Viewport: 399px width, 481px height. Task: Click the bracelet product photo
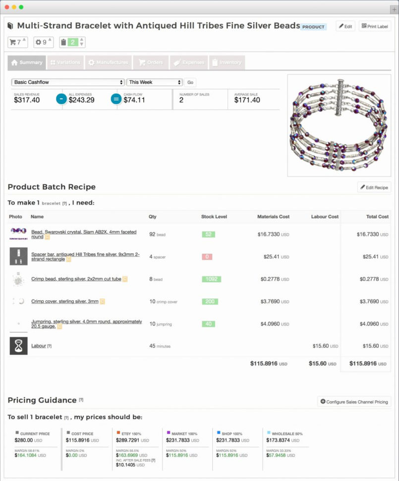pos(339,125)
